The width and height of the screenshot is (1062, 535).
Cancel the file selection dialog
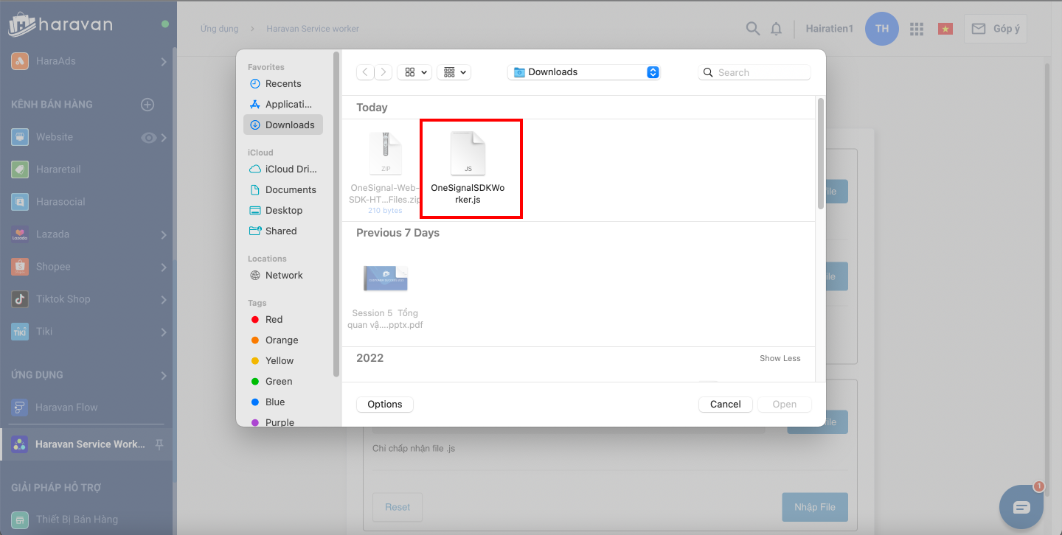click(x=726, y=404)
